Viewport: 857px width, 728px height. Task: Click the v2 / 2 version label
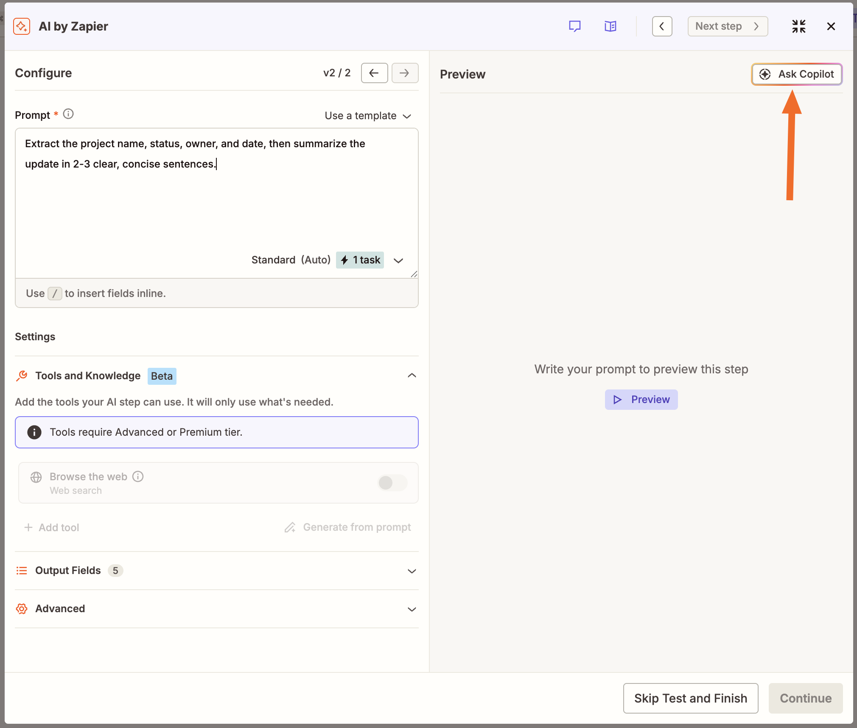(337, 73)
